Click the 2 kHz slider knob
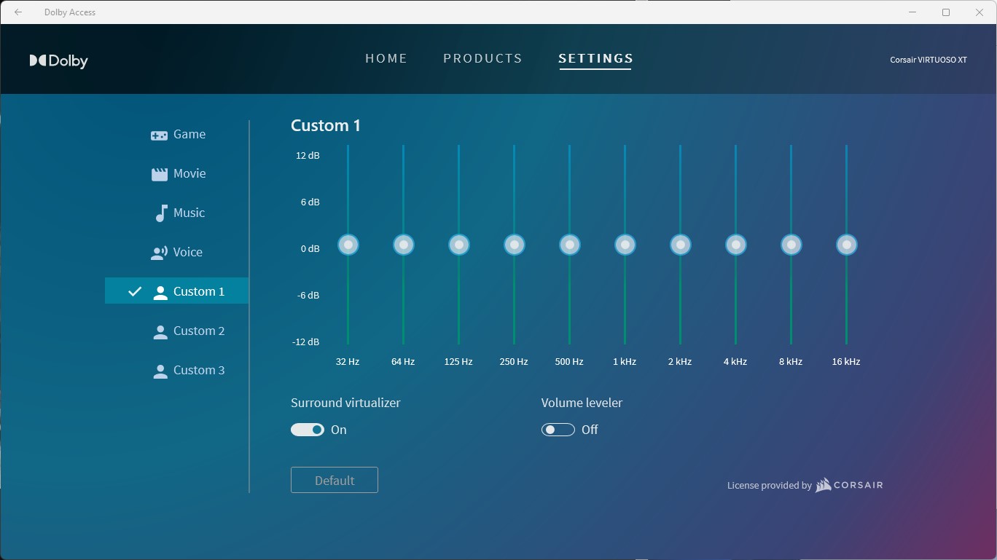997x560 pixels. [x=681, y=245]
